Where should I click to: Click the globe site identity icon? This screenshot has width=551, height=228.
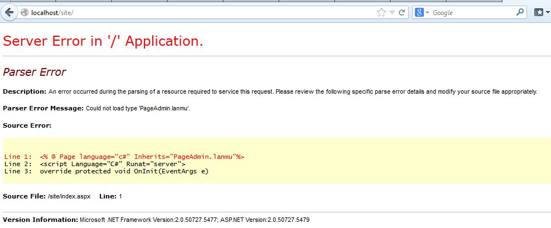click(25, 12)
